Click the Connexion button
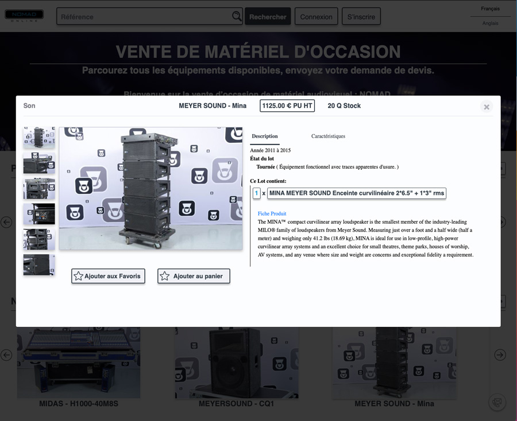This screenshot has width=517, height=421. (x=316, y=17)
